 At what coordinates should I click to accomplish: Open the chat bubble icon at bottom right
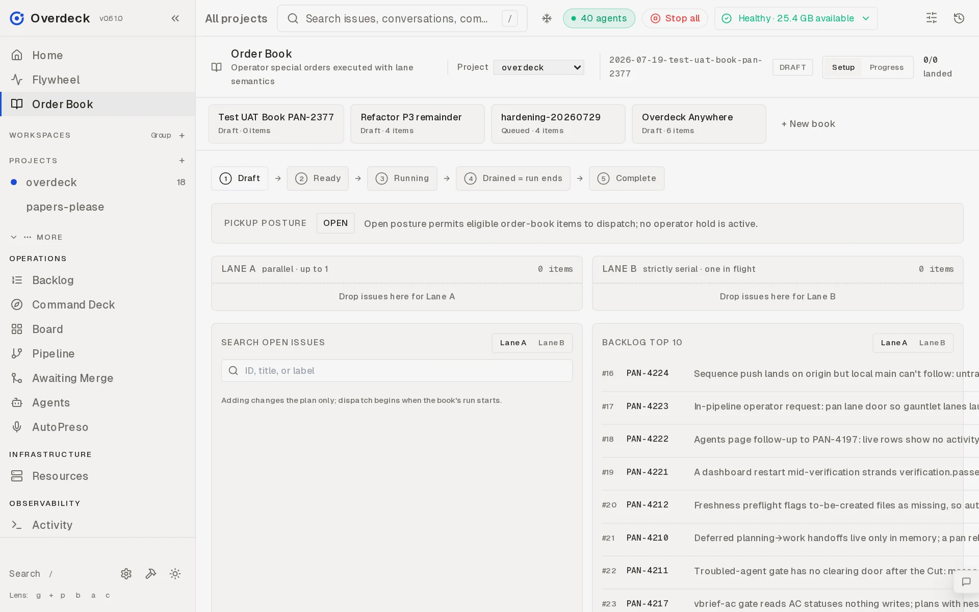(966, 582)
